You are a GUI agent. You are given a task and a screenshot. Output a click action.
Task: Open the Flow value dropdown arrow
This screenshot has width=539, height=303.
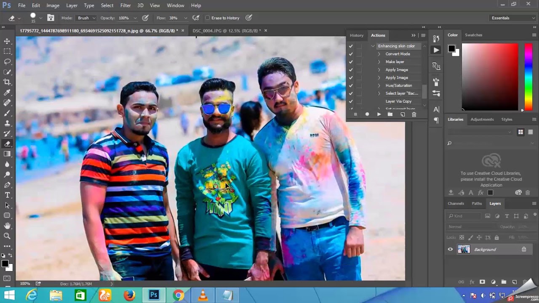click(x=185, y=18)
